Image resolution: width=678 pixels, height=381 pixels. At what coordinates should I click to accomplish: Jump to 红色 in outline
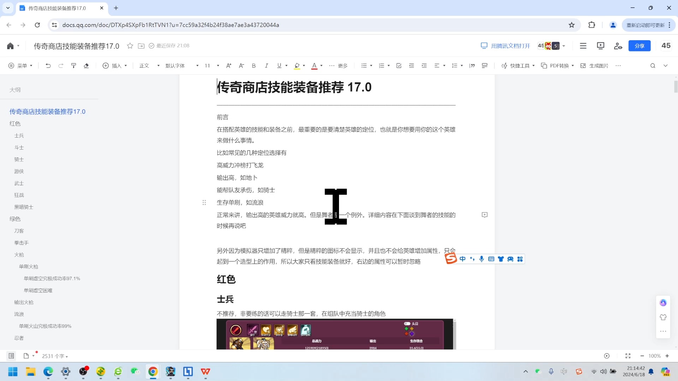click(15, 123)
